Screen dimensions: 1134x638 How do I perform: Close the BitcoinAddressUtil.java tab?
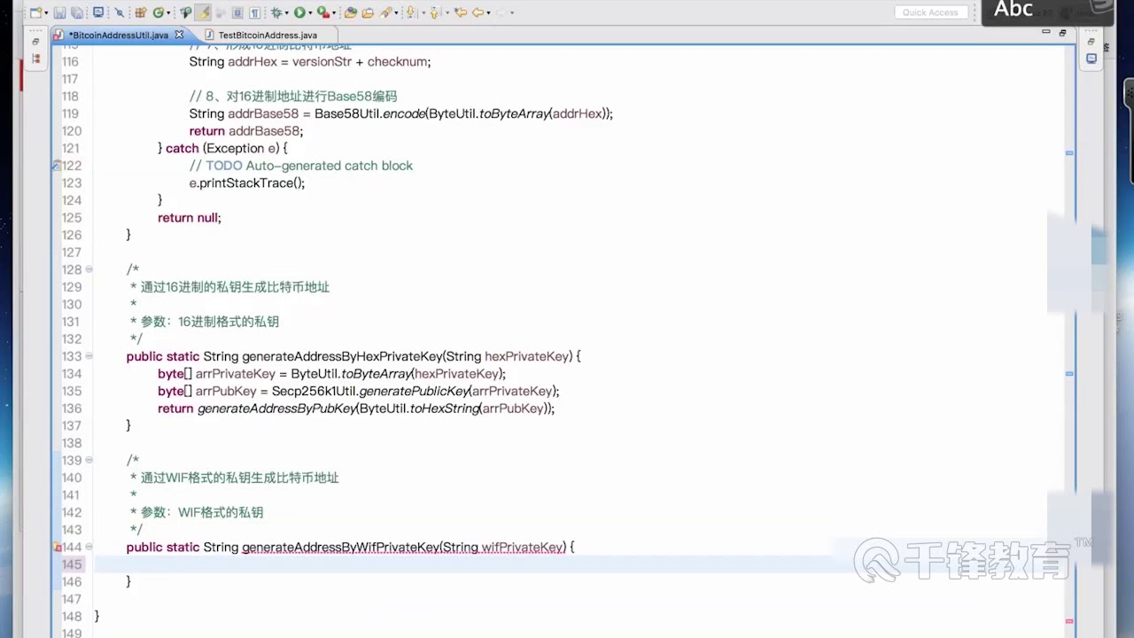(x=179, y=35)
